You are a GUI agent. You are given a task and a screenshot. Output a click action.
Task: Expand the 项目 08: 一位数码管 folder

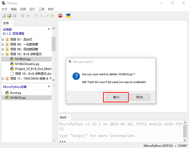(3, 44)
